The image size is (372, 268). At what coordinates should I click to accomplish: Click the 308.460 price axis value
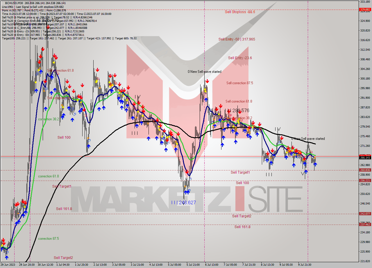point(365,59)
